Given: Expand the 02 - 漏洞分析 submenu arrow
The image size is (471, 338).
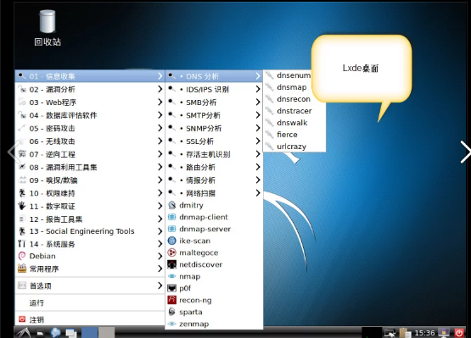Looking at the screenshot, I should coord(160,89).
